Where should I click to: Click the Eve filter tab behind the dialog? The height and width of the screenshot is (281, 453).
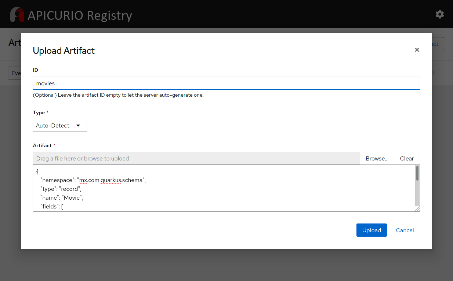tap(17, 73)
